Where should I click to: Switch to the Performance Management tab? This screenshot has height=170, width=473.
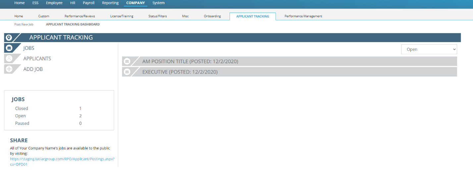point(303,16)
